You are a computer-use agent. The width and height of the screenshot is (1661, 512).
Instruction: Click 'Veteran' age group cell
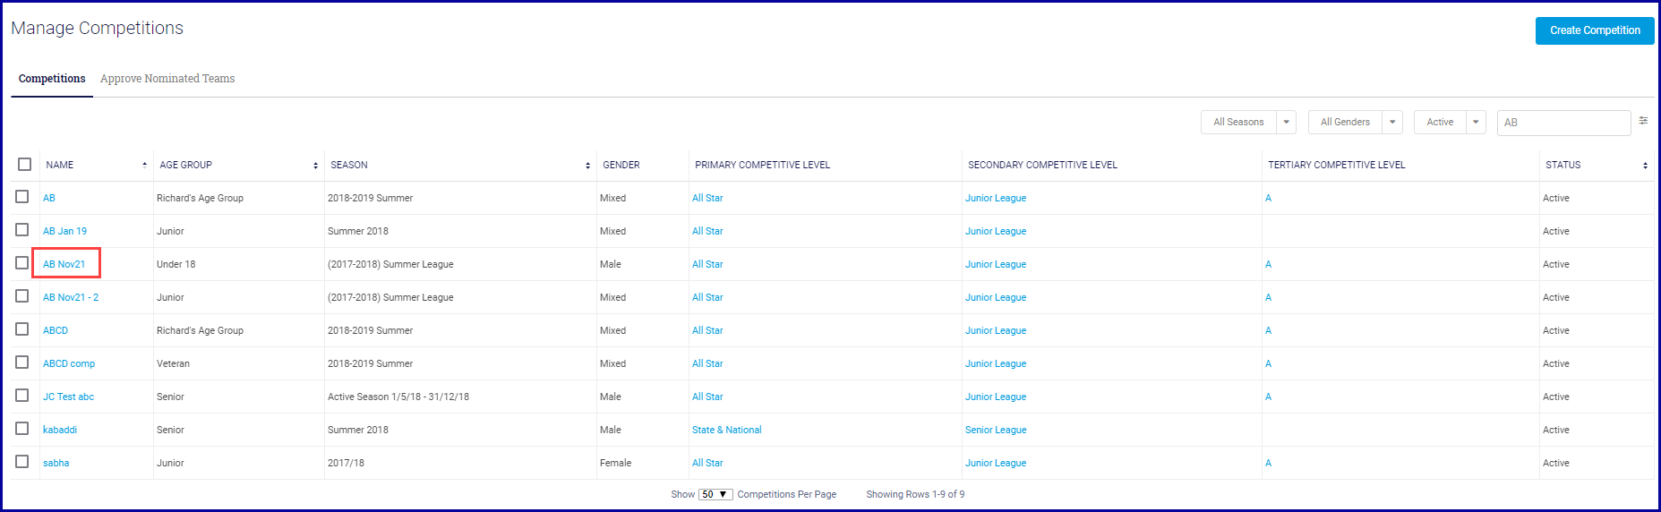pos(173,363)
